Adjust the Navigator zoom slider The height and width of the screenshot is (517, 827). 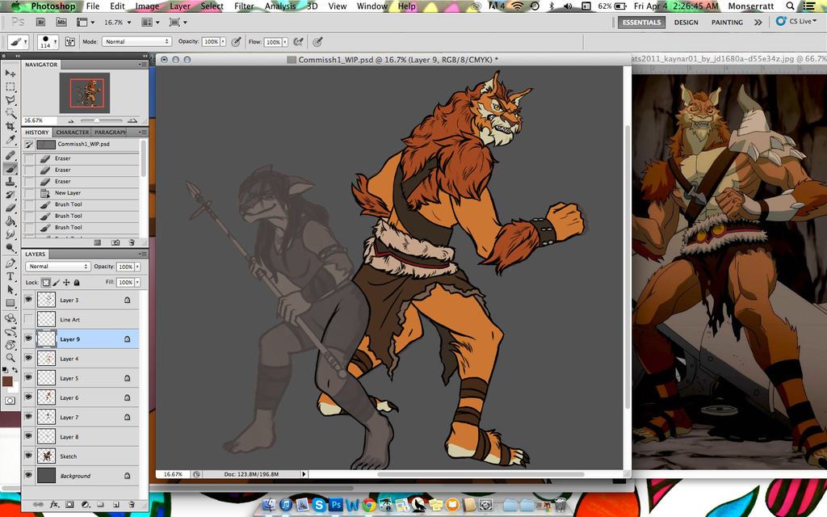tap(97, 121)
